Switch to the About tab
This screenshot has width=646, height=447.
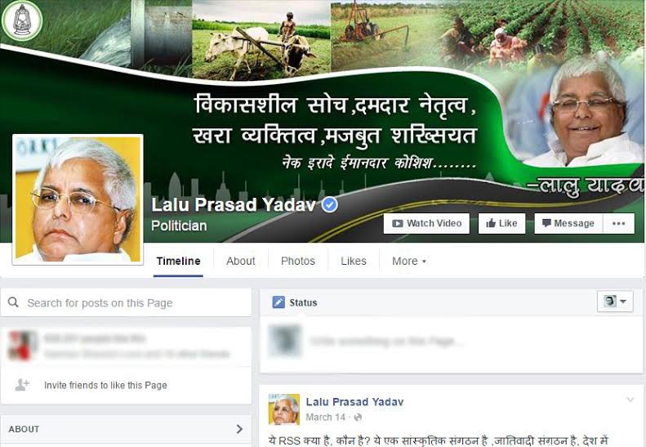coord(241,261)
